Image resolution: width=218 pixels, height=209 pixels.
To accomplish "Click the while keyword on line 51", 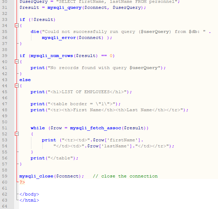I will coord(38,128).
